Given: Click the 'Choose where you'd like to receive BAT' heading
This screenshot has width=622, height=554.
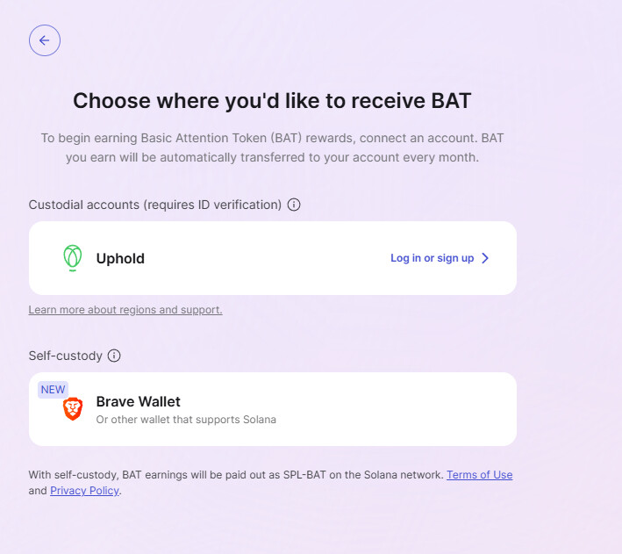Looking at the screenshot, I should tap(272, 100).
